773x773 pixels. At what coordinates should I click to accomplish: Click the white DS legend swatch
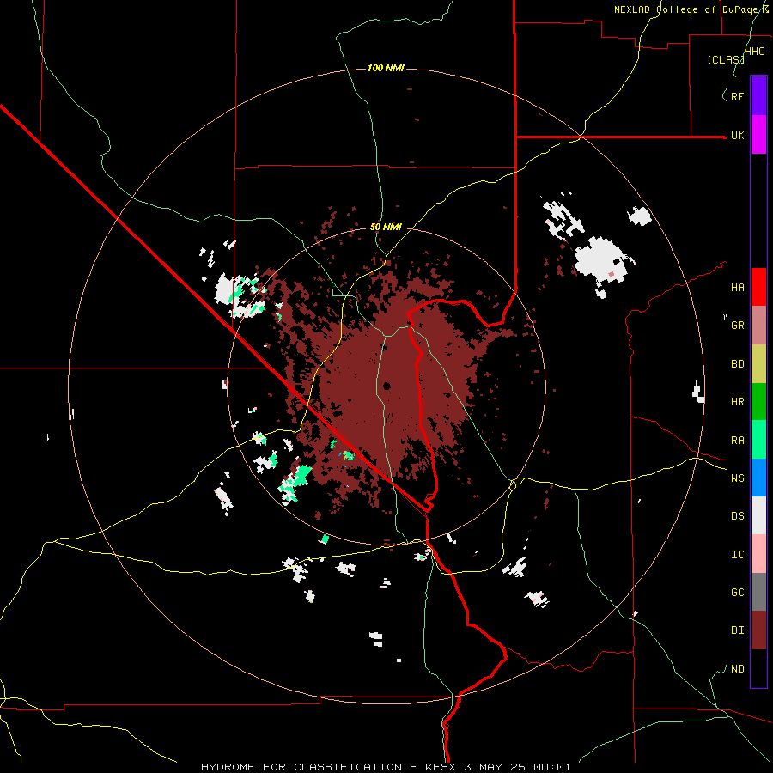[758, 515]
